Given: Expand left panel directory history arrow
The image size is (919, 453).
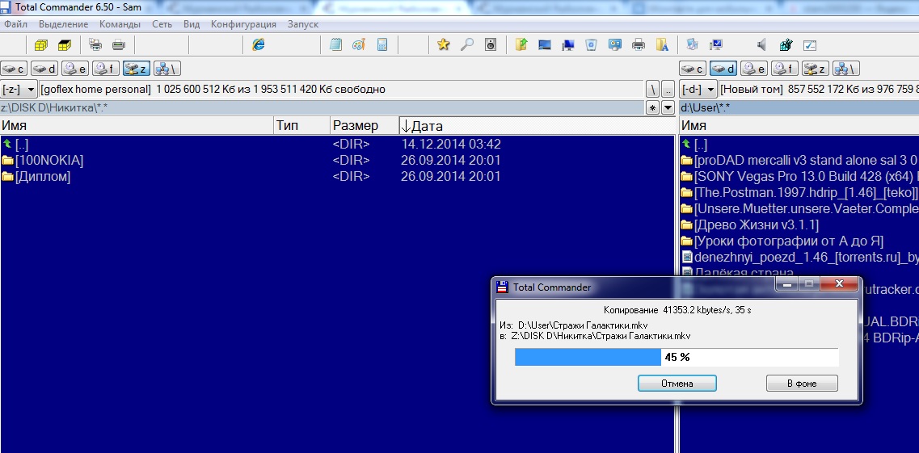Looking at the screenshot, I should coord(668,107).
